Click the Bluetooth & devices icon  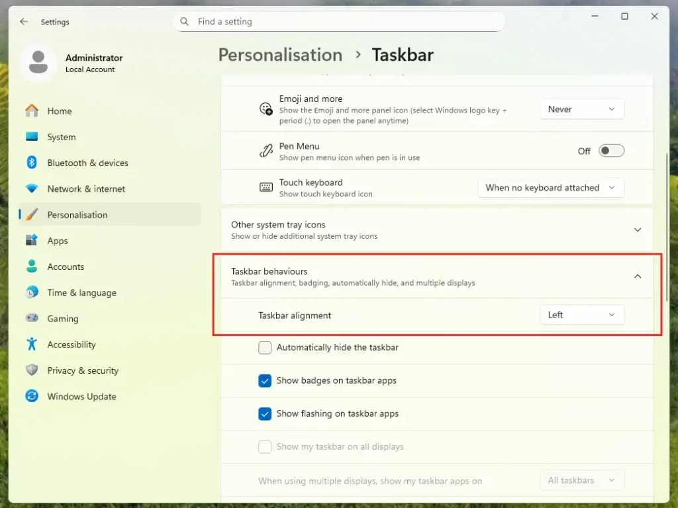point(32,163)
